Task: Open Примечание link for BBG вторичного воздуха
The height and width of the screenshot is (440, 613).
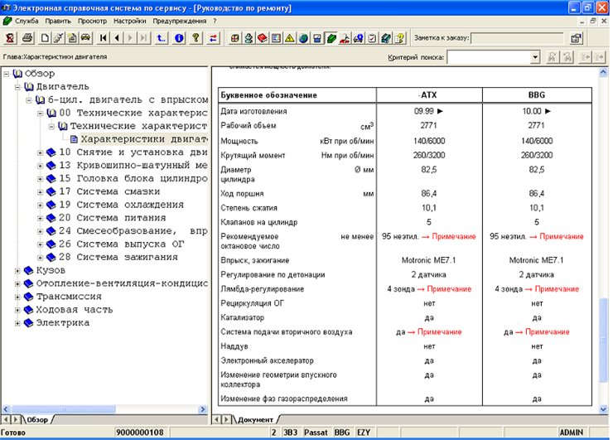Action: coord(548,331)
